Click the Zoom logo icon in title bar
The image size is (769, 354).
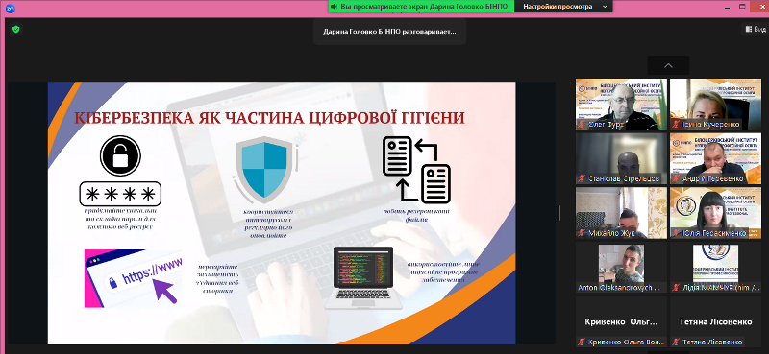tap(10, 9)
